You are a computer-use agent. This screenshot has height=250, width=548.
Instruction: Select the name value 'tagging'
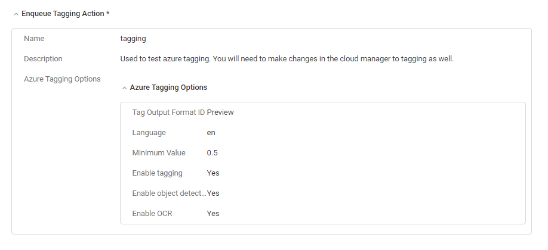[133, 39]
